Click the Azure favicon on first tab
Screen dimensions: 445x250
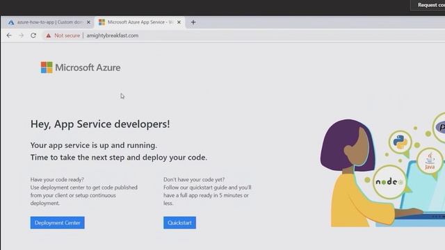tap(11, 22)
